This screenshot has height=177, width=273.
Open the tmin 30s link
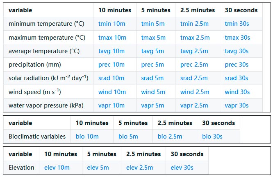(x=237, y=24)
